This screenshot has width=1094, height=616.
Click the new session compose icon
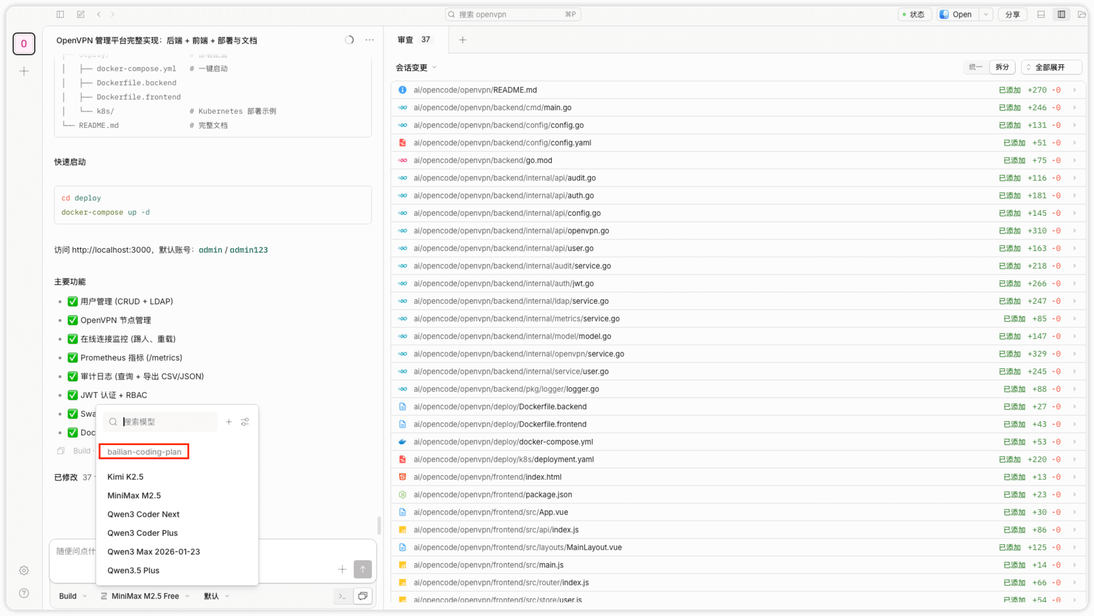point(81,14)
